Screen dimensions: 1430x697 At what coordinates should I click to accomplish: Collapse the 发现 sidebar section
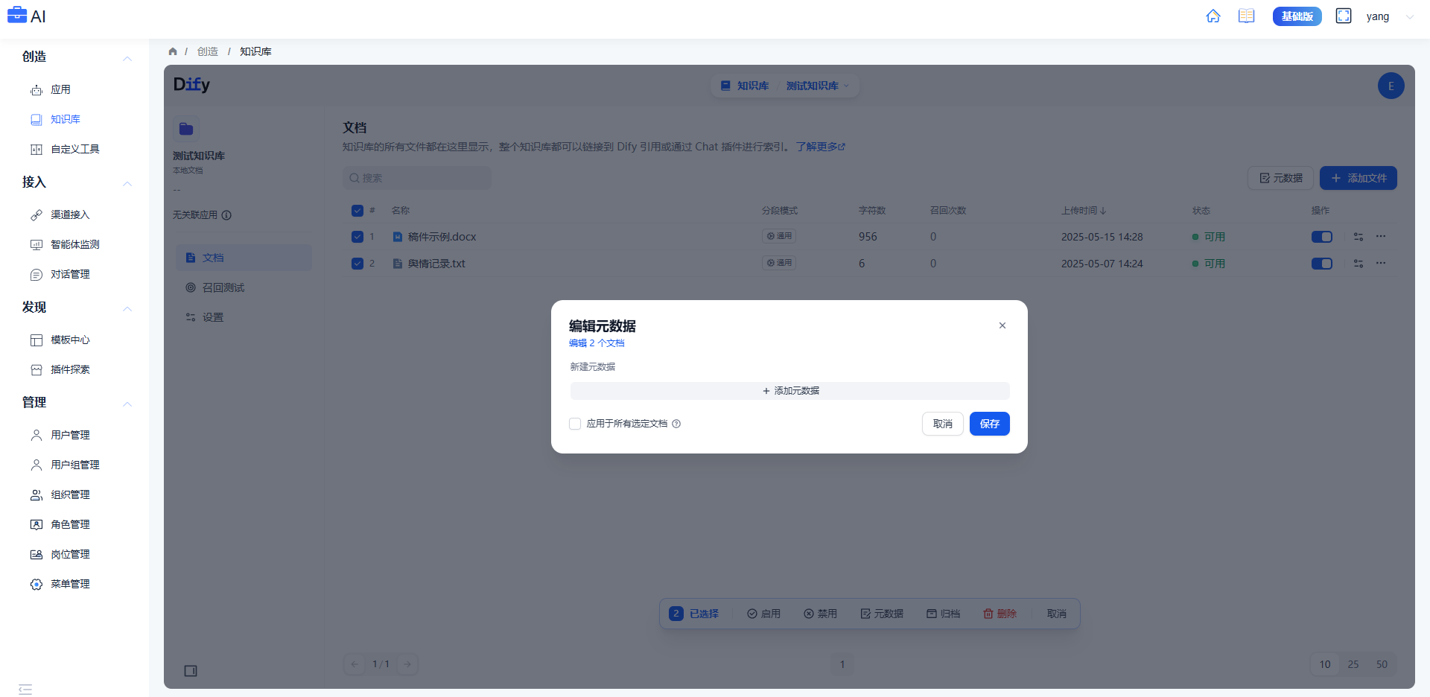[127, 308]
